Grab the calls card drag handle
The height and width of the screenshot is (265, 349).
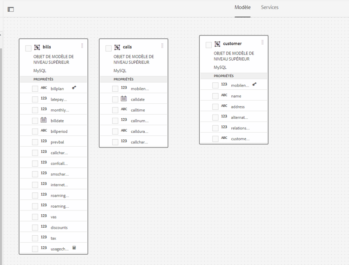pos(162,46)
